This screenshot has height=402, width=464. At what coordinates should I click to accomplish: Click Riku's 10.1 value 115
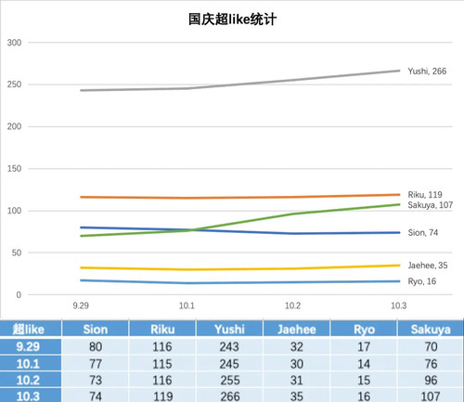pyautogui.click(x=162, y=364)
